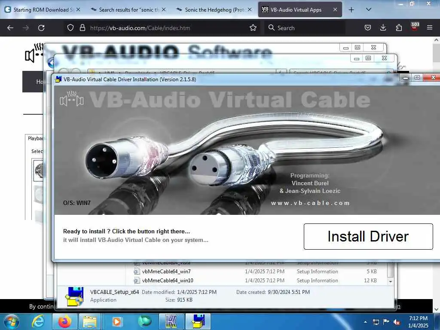
Task: Close the Sonic the Hedgehog tab
Action: (x=250, y=10)
